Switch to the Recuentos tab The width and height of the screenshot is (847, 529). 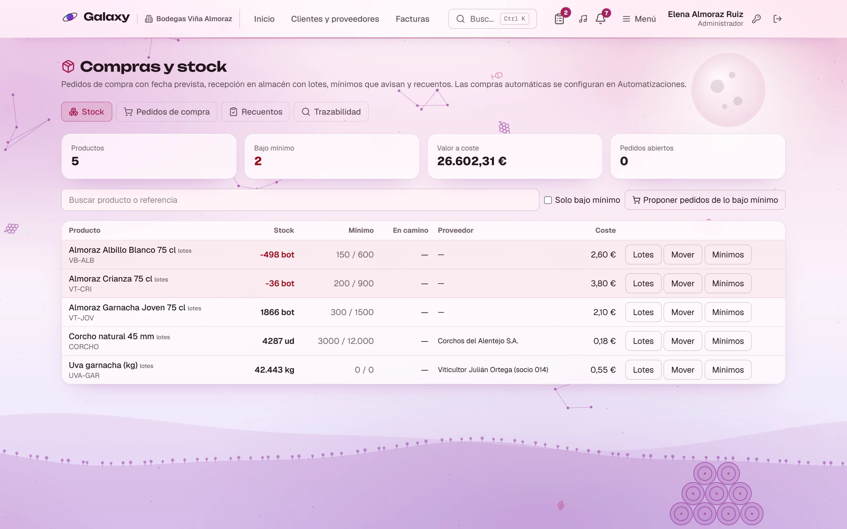[256, 112]
